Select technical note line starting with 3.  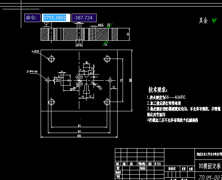(184, 109)
